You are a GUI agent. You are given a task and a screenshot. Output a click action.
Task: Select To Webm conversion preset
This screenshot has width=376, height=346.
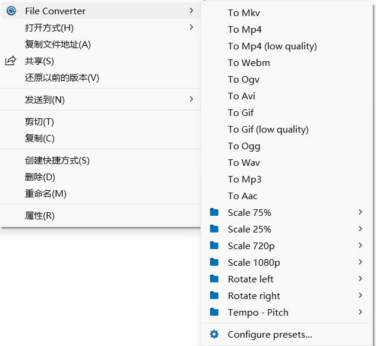click(x=249, y=62)
